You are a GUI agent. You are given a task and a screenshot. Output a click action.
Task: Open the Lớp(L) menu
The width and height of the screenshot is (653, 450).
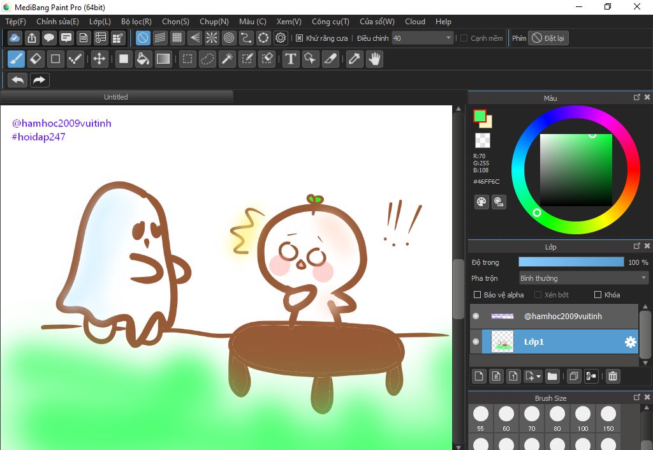[x=100, y=22]
